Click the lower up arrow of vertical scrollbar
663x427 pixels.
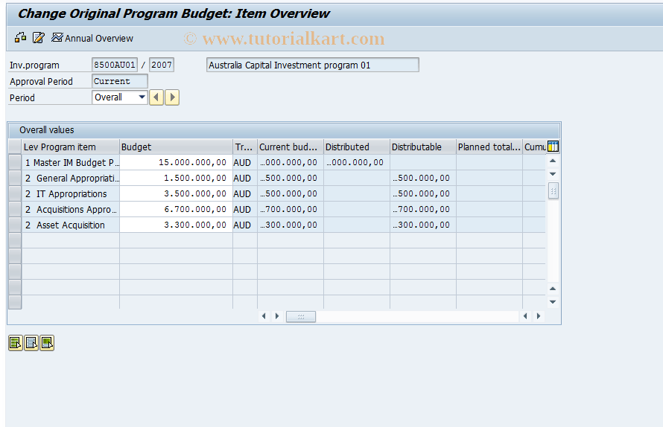[x=553, y=289]
